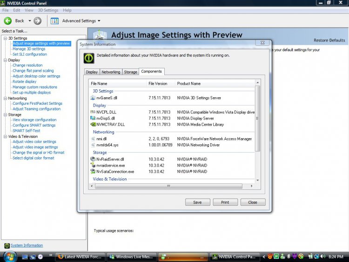Click the NVMCTRAY.DLL file icon
349x262 pixels.
(x=93, y=124)
